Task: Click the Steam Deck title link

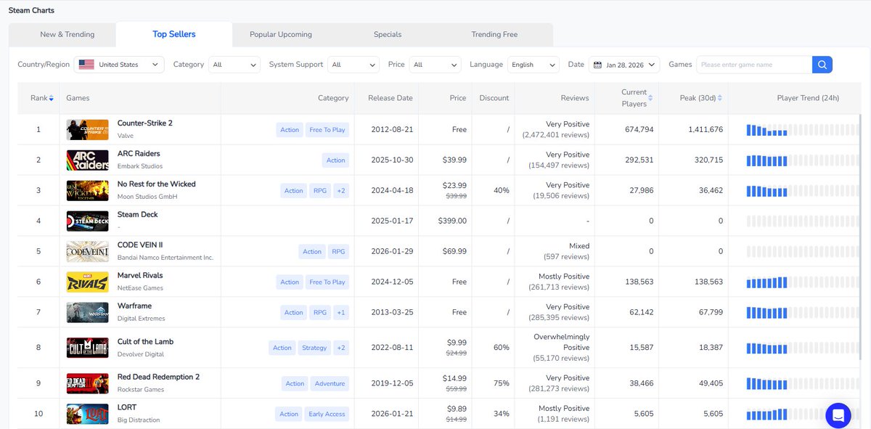Action: (138, 215)
